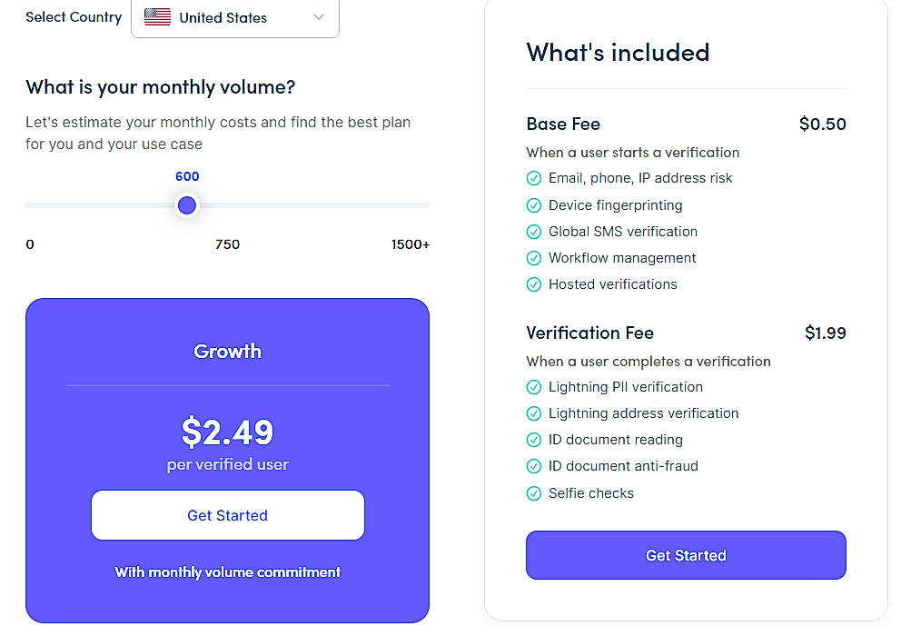The height and width of the screenshot is (636, 901).
Task: Open the Select Country dropdown
Action: pos(234,17)
